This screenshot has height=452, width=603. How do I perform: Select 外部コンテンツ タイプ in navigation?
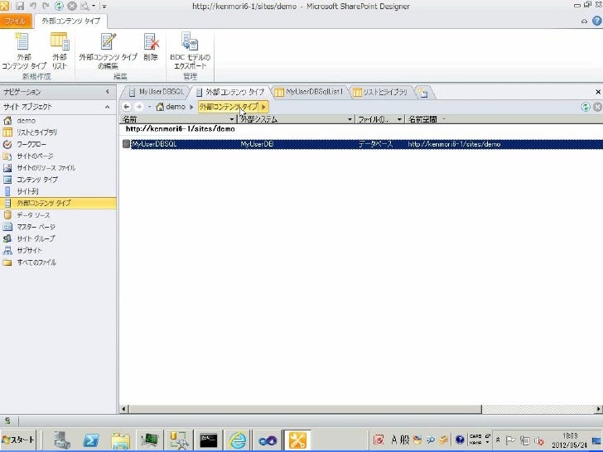pos(58,203)
